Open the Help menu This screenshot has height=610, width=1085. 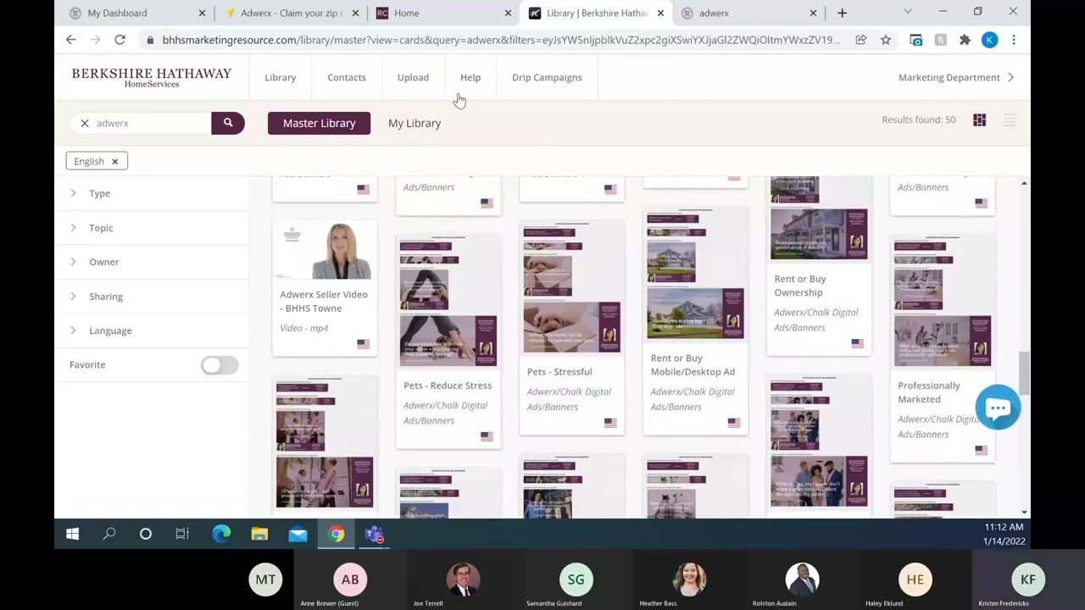point(470,77)
